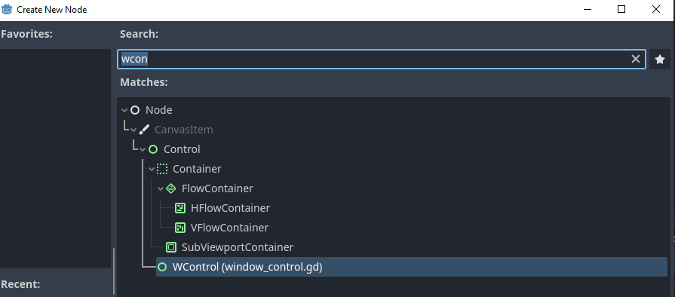Screen dimensions: 675x297
Task: Click the dashed Container node icon
Action: [x=162, y=169]
